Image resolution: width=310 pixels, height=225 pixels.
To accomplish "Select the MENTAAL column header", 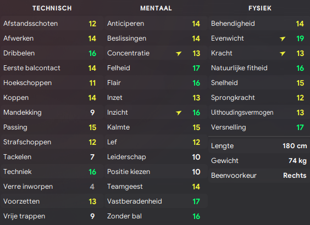I will click(x=156, y=8).
